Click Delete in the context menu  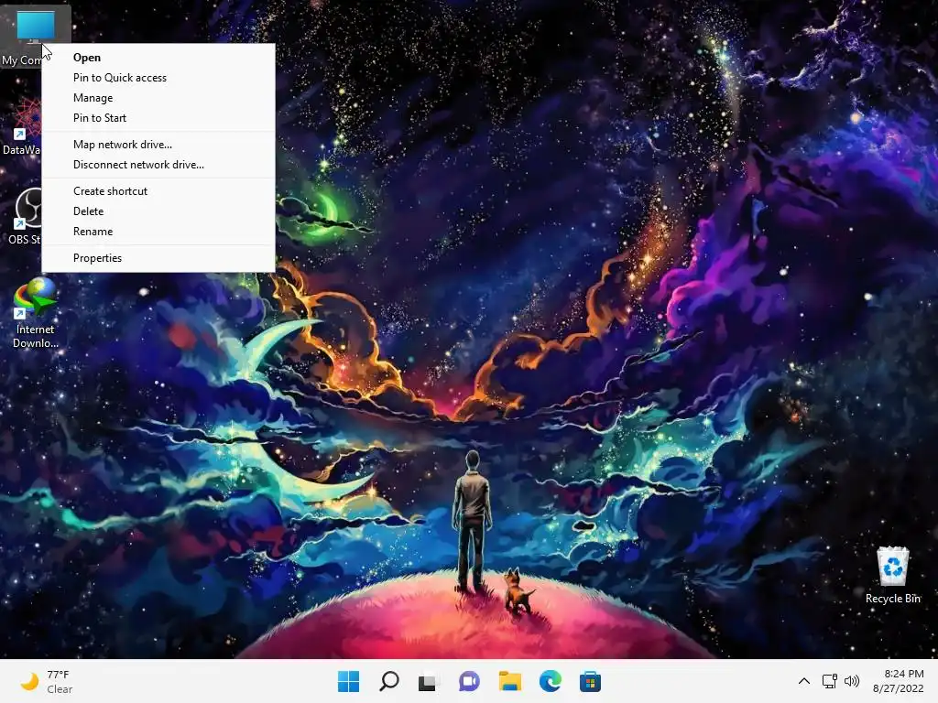158,211
